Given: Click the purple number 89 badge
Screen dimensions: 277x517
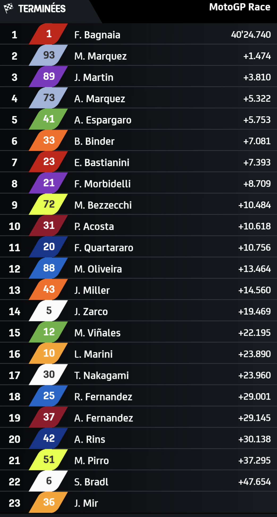Looking at the screenshot, I should [49, 76].
